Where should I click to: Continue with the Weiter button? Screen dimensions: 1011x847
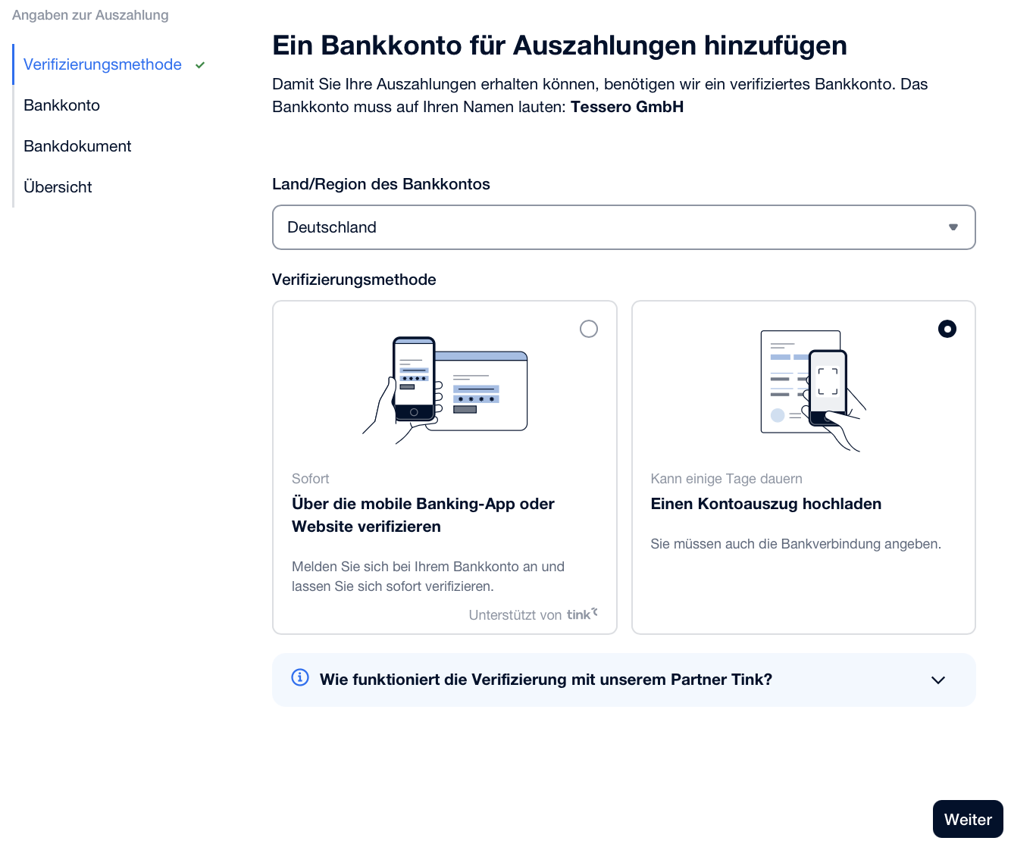[x=968, y=820]
